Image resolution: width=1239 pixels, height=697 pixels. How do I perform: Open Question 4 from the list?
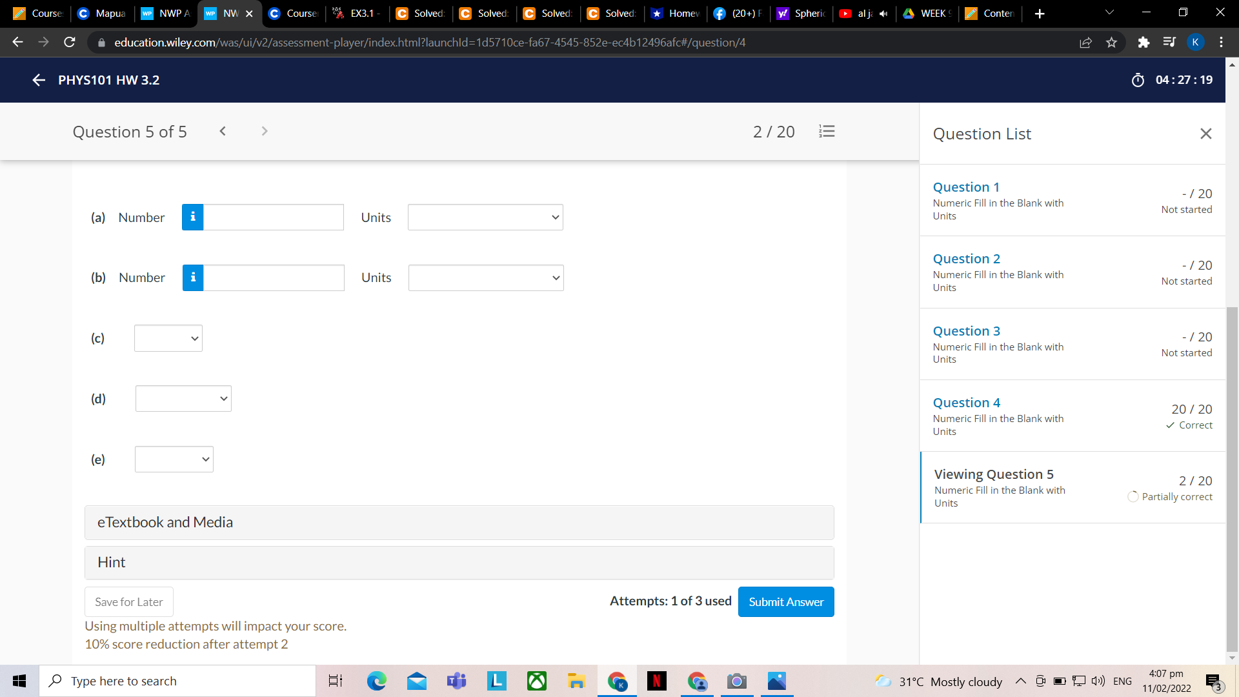click(966, 403)
